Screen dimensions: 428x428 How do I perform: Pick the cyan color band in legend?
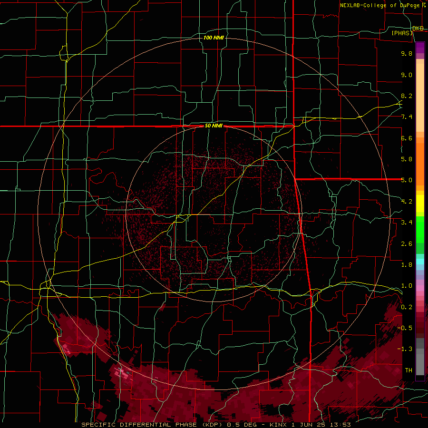(420, 262)
